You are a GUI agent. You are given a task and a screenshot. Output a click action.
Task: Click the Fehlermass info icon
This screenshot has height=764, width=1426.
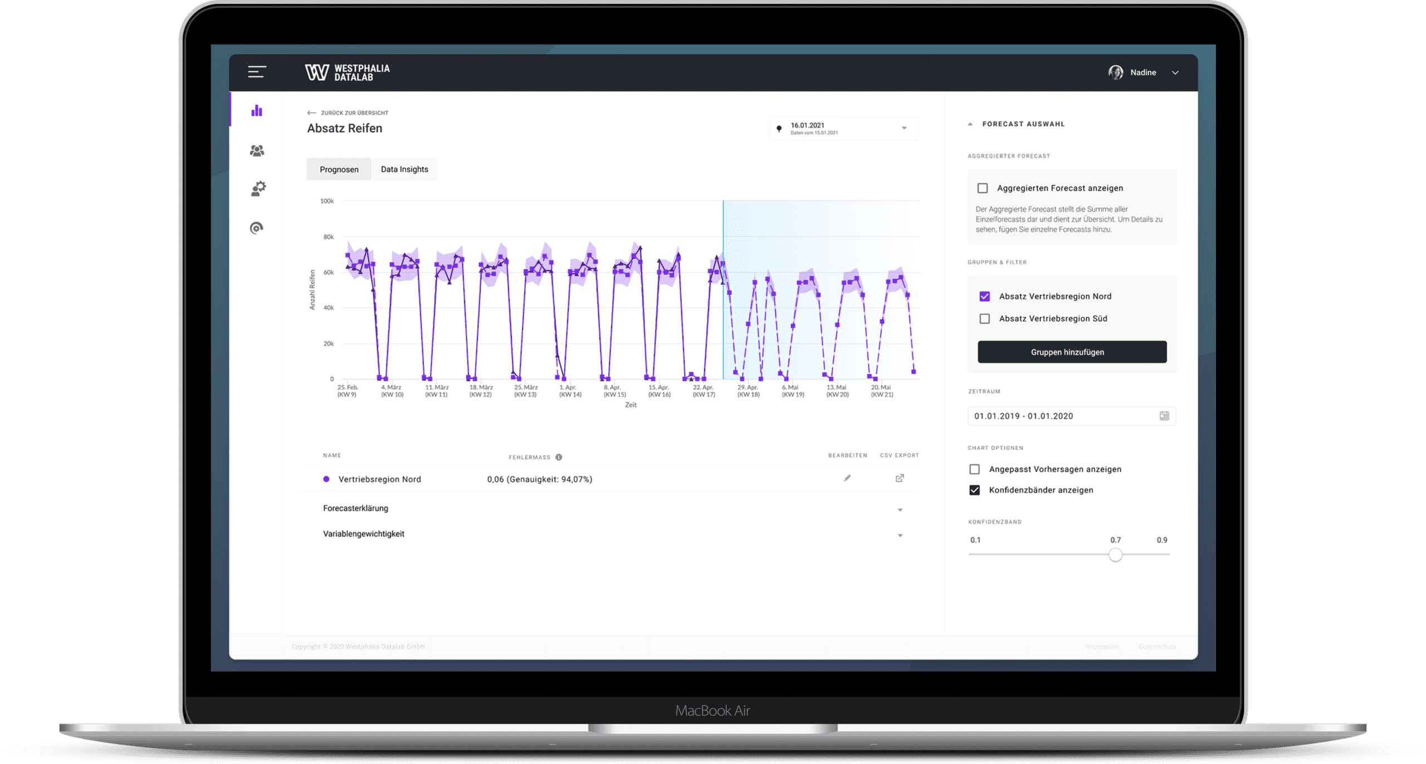[x=559, y=457]
